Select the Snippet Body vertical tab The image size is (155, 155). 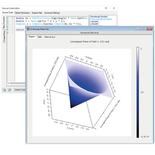point(4,36)
